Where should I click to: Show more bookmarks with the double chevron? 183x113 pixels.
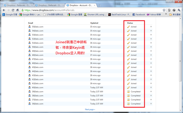click(x=166, y=14)
